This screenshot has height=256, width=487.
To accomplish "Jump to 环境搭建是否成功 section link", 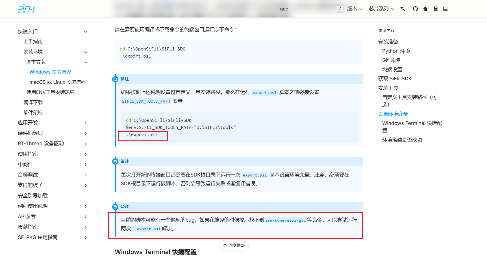I will point(402,140).
